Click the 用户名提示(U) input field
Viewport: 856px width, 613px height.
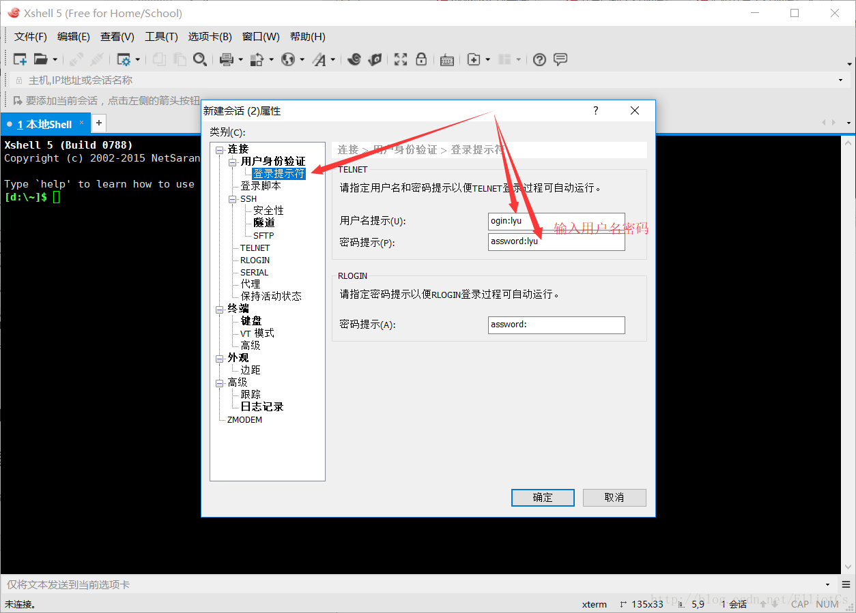click(x=556, y=221)
